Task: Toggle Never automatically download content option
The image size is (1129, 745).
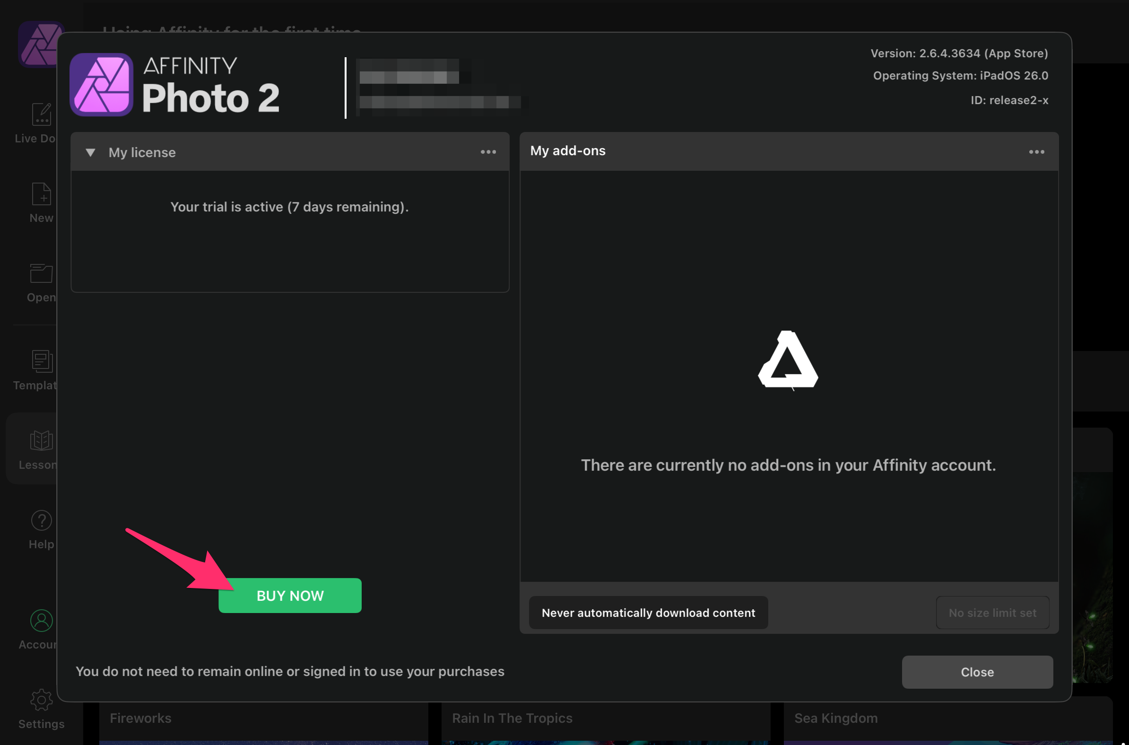Action: point(648,613)
